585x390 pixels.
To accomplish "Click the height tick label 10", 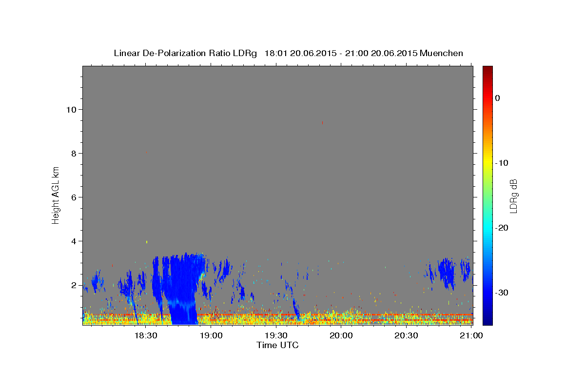I will click(72, 109).
